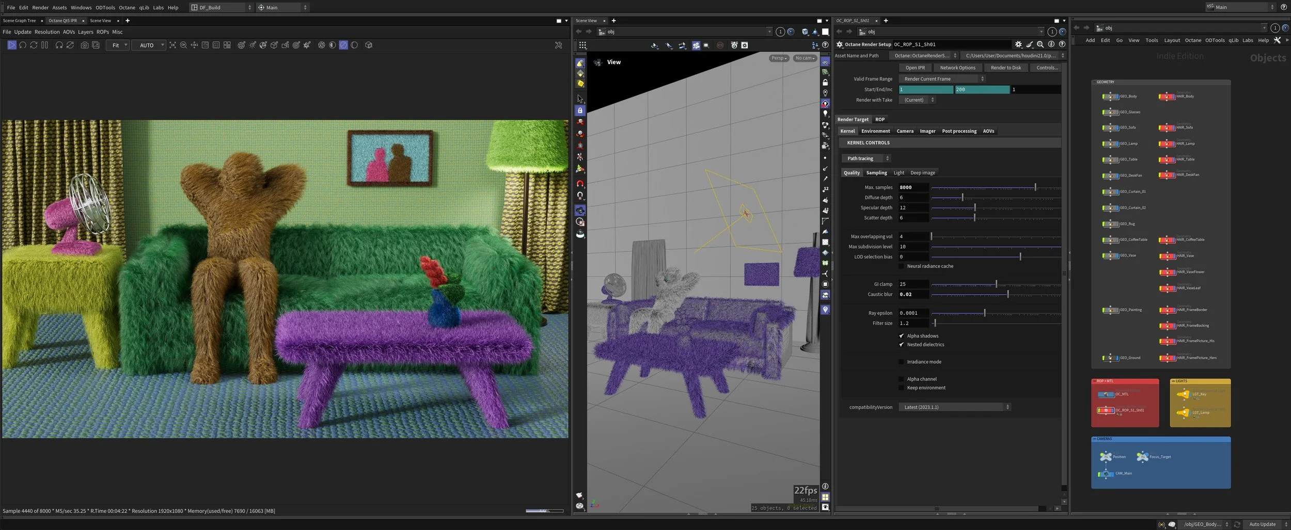Click the node name field OC_ROP_S1_Sh01

coord(952,44)
